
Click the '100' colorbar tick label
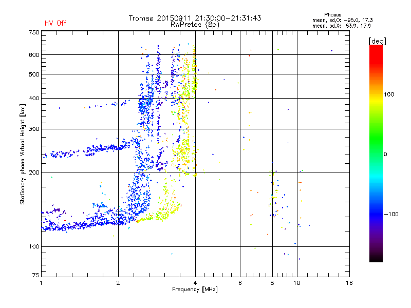[389, 94]
